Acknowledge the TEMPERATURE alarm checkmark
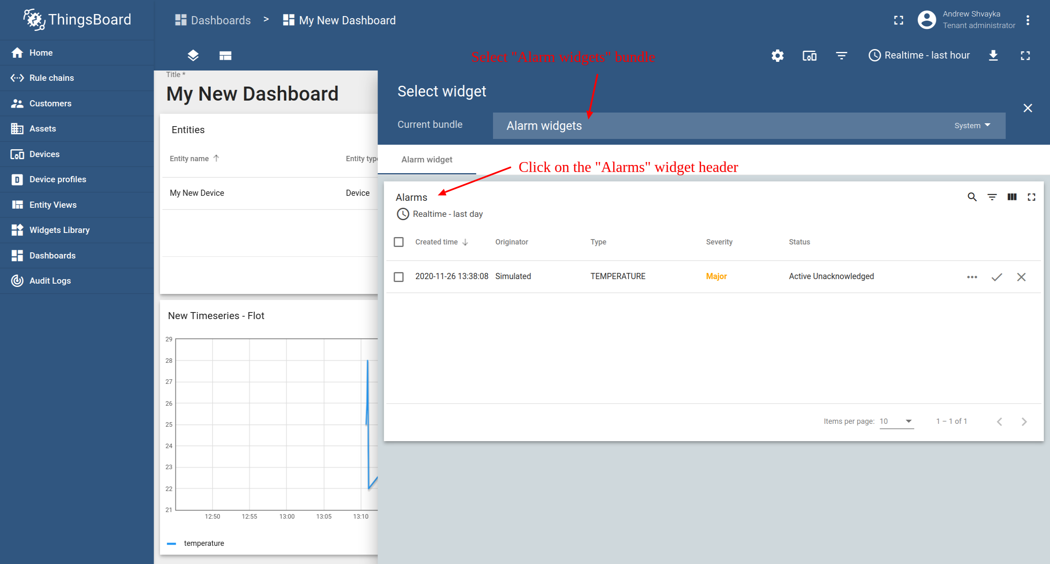Viewport: 1050px width, 564px height. pyautogui.click(x=996, y=277)
